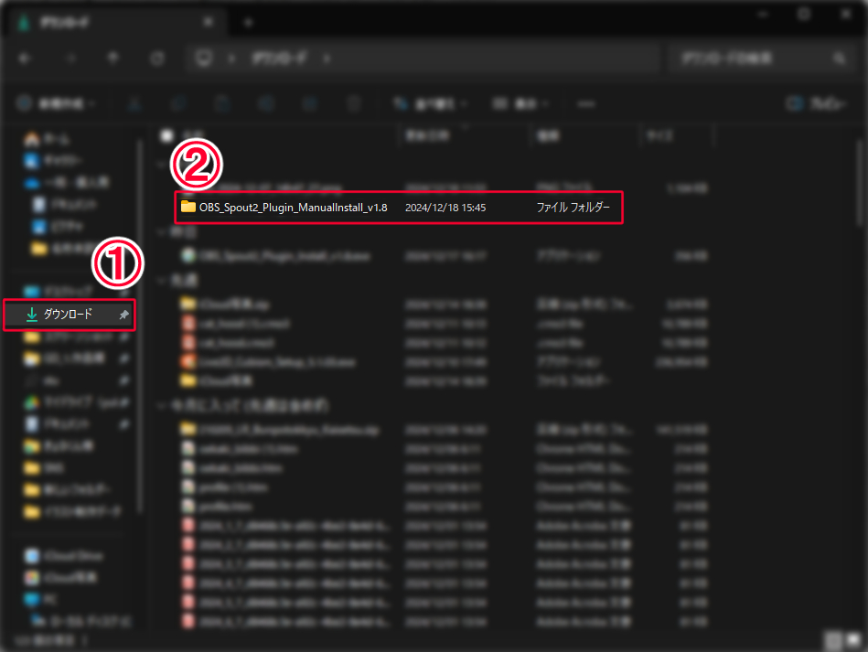The width and height of the screenshot is (868, 652).
Task: Collapse the topmost date group chevron
Action: 163,166
